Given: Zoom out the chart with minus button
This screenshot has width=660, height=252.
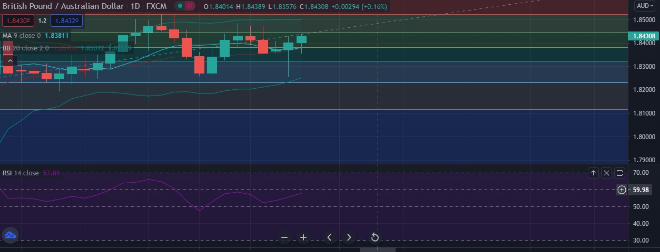Looking at the screenshot, I should click(284, 237).
